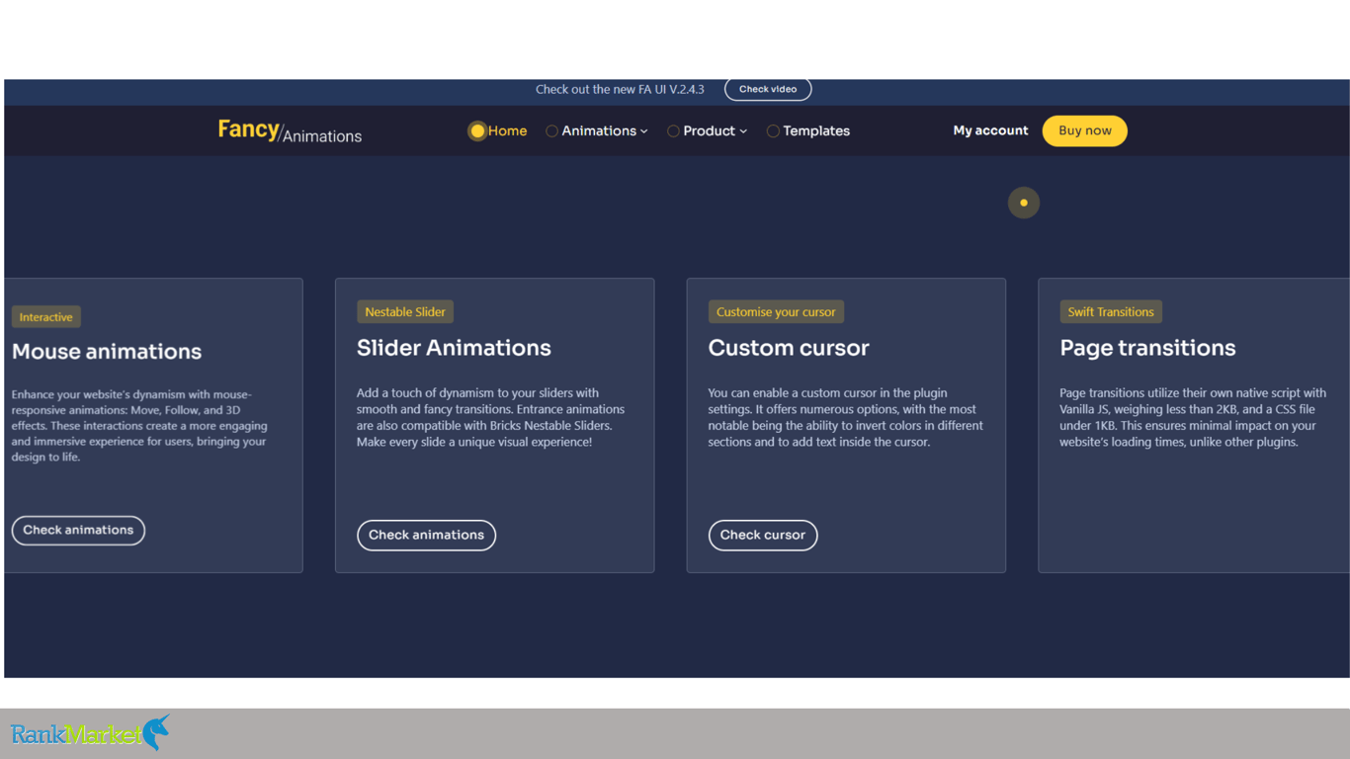This screenshot has height=759, width=1350.
Task: Click the Slider Animations description paragraph
Action: [490, 417]
